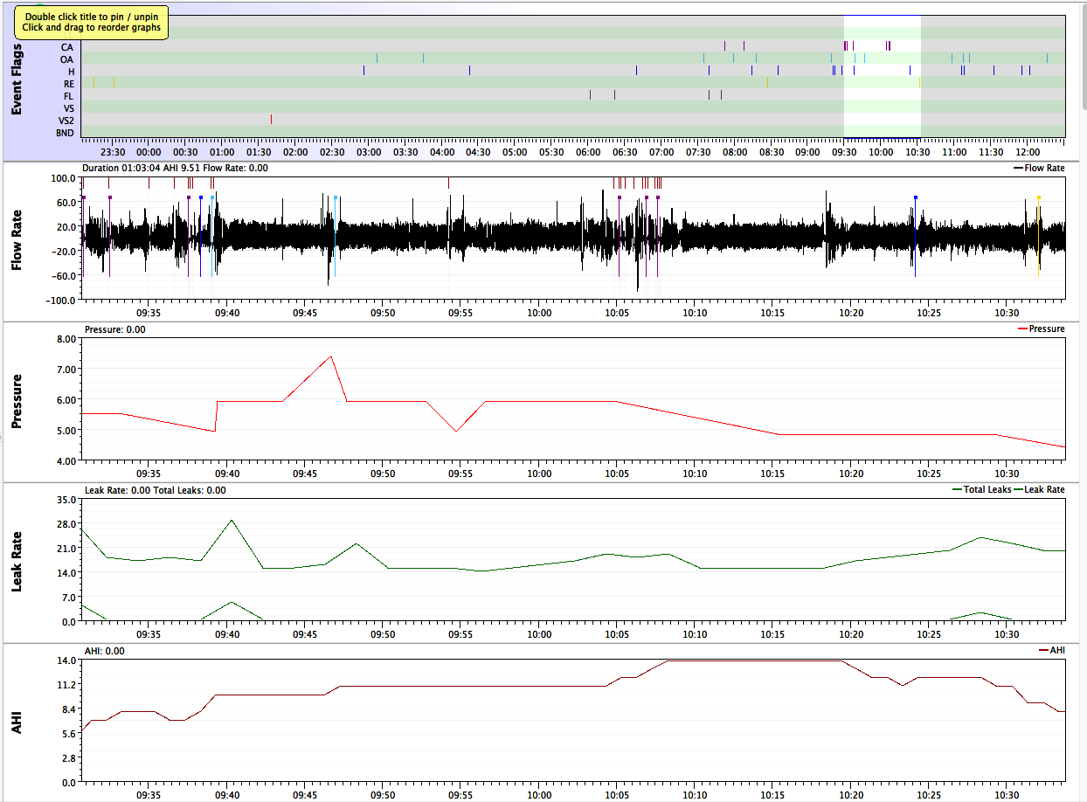Click the red VS2 event marker
This screenshot has width=1087, height=802.
tap(272, 119)
